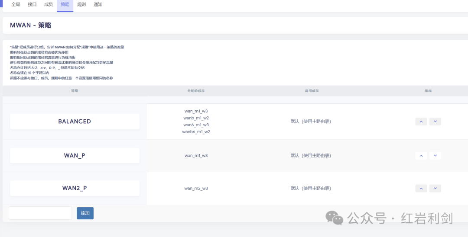Move BALANCED policy up
This screenshot has height=237, width=468.
point(421,122)
